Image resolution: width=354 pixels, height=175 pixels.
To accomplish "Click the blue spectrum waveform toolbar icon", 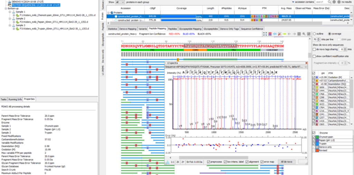I will coord(276,34).
